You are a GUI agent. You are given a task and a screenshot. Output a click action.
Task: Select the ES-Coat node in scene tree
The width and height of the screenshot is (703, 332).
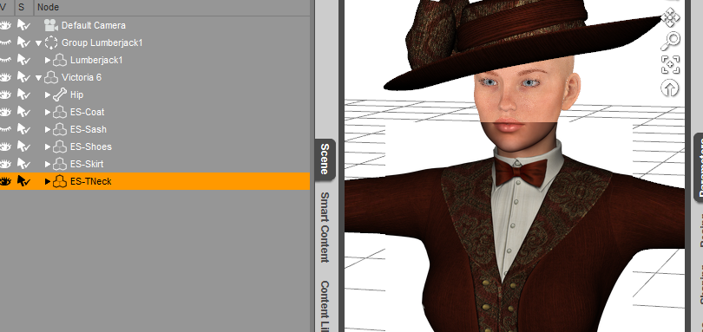tap(88, 112)
